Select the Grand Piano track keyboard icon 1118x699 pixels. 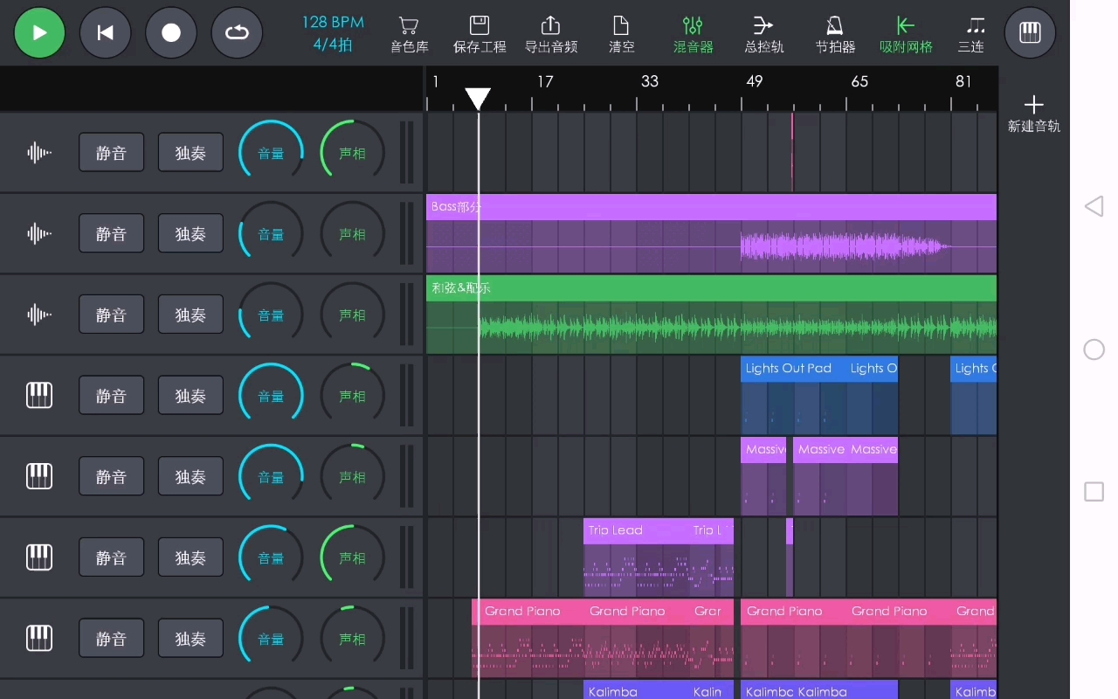[39, 639]
